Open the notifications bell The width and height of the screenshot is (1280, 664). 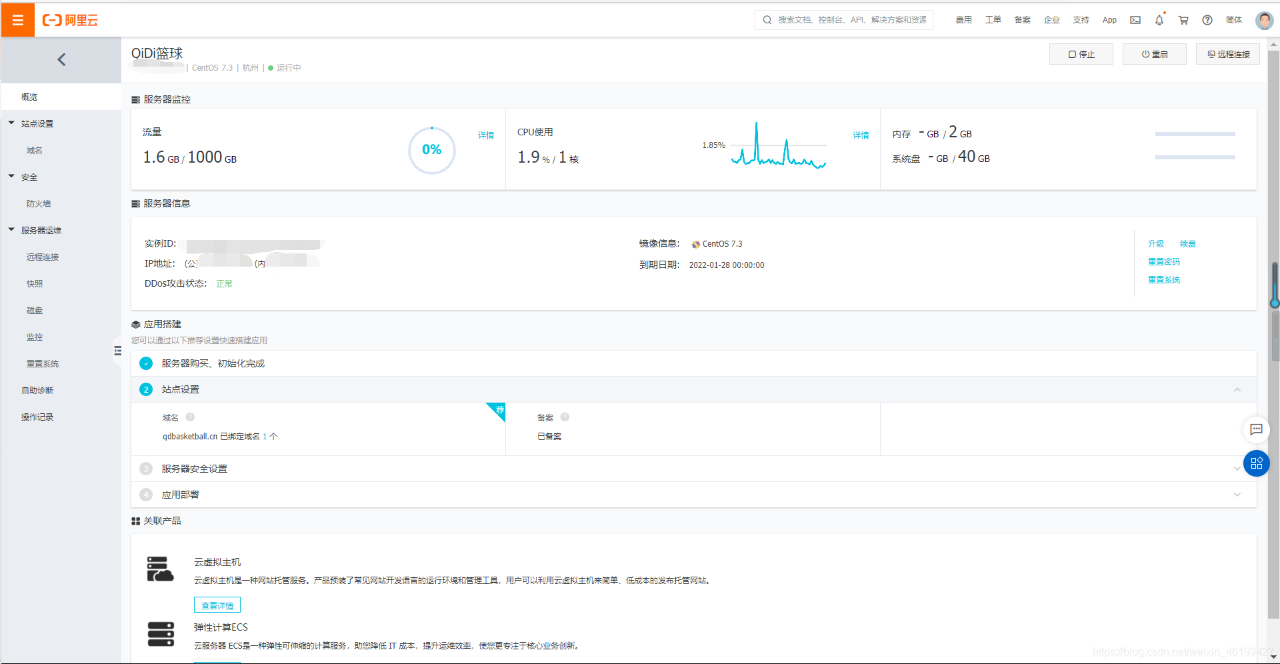pos(1159,20)
